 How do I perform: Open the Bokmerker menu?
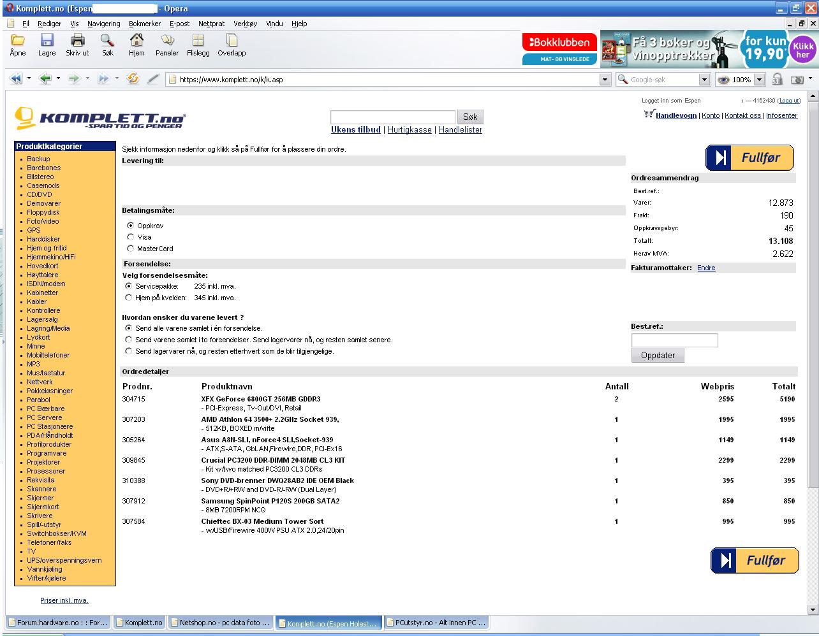(145, 24)
